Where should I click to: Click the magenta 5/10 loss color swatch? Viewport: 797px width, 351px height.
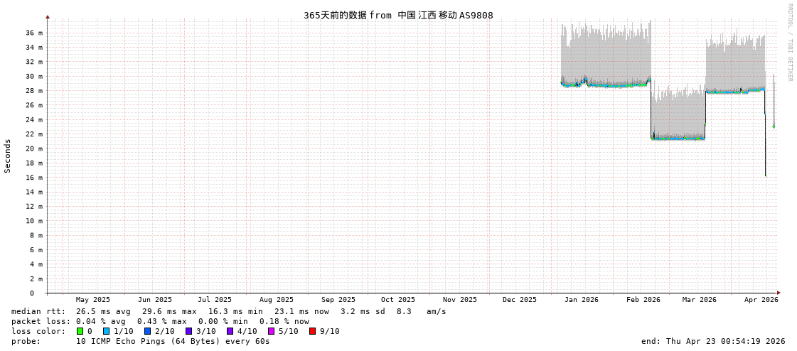271,331
